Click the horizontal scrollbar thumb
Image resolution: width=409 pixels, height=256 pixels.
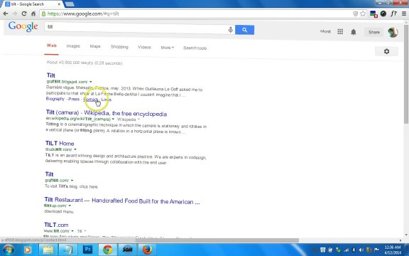[x=217, y=240]
